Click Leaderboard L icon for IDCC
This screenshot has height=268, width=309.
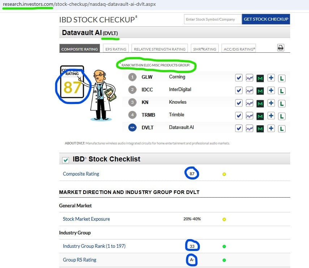pyautogui.click(x=282, y=91)
